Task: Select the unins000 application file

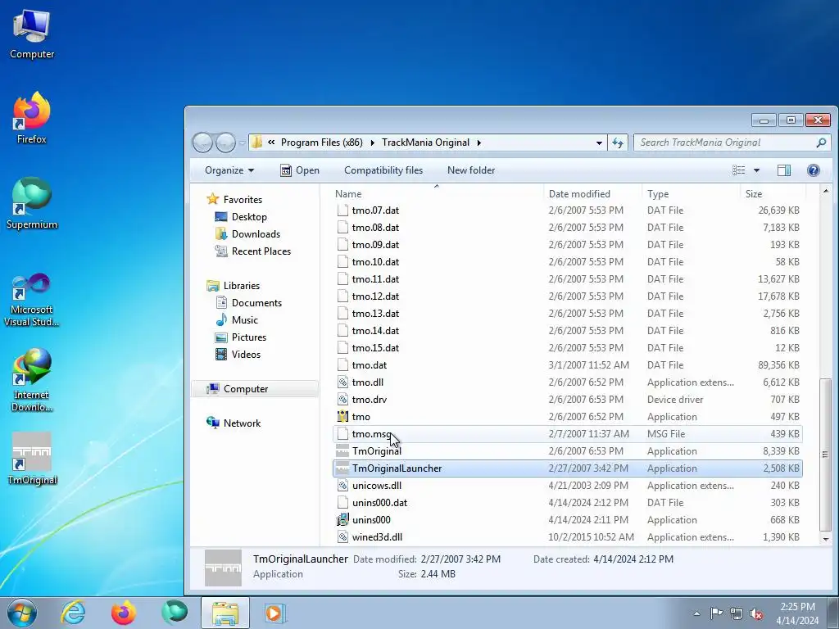Action: (568, 520)
